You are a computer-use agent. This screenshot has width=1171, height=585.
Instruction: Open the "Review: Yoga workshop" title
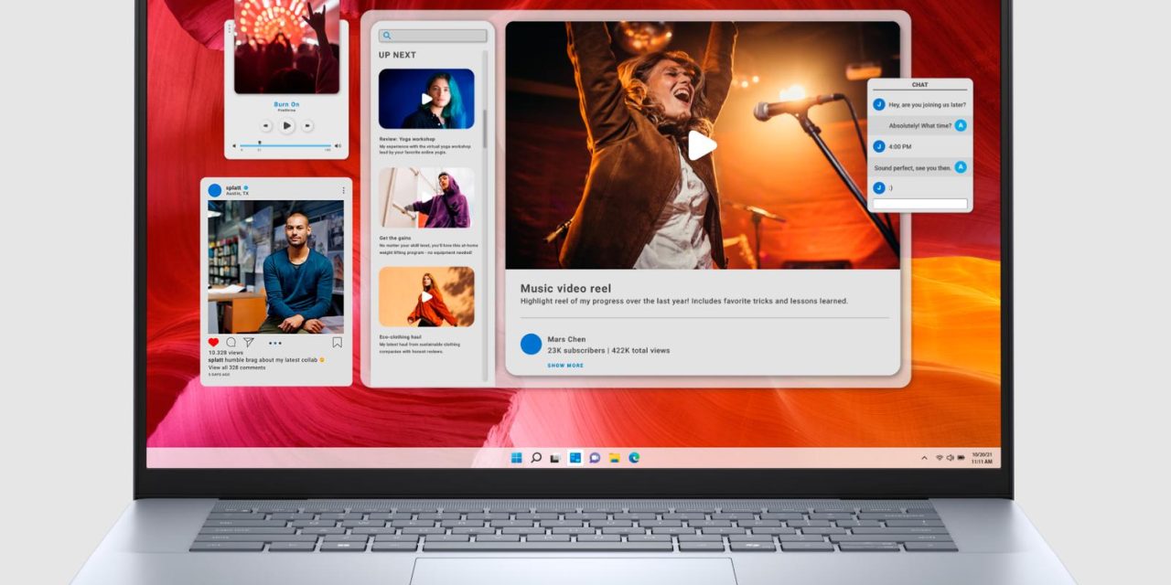pos(407,139)
